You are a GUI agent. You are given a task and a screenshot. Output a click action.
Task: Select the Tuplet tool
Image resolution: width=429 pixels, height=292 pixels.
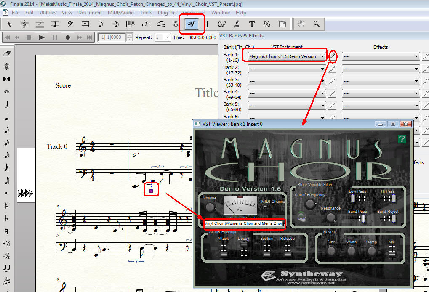click(146, 24)
